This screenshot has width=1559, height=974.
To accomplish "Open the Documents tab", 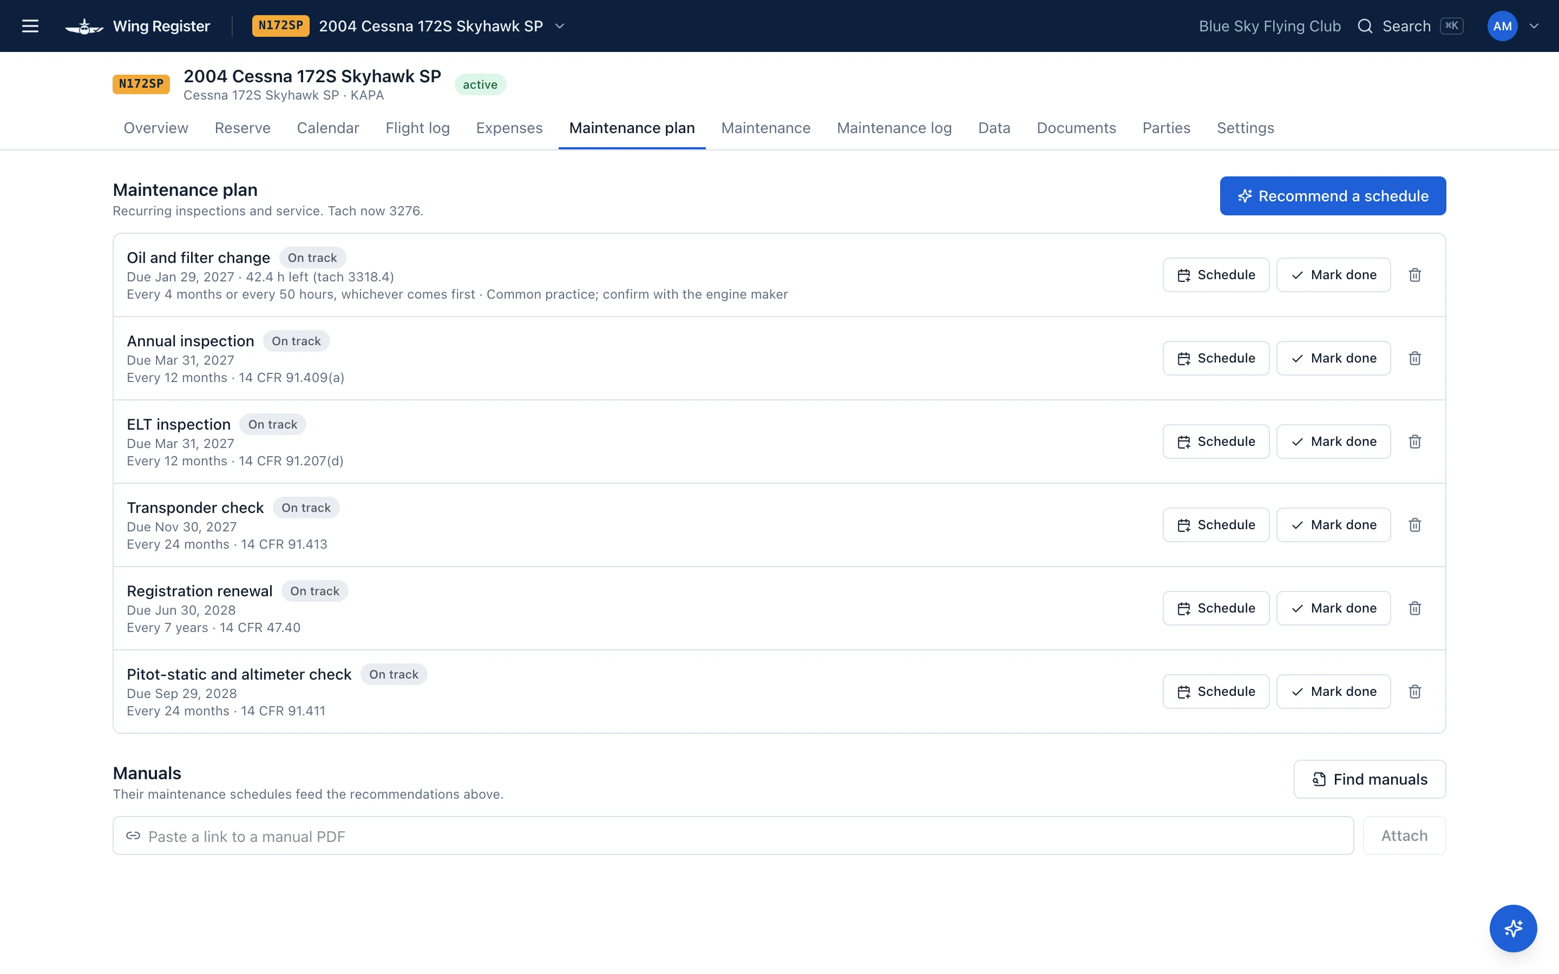I will tap(1076, 128).
